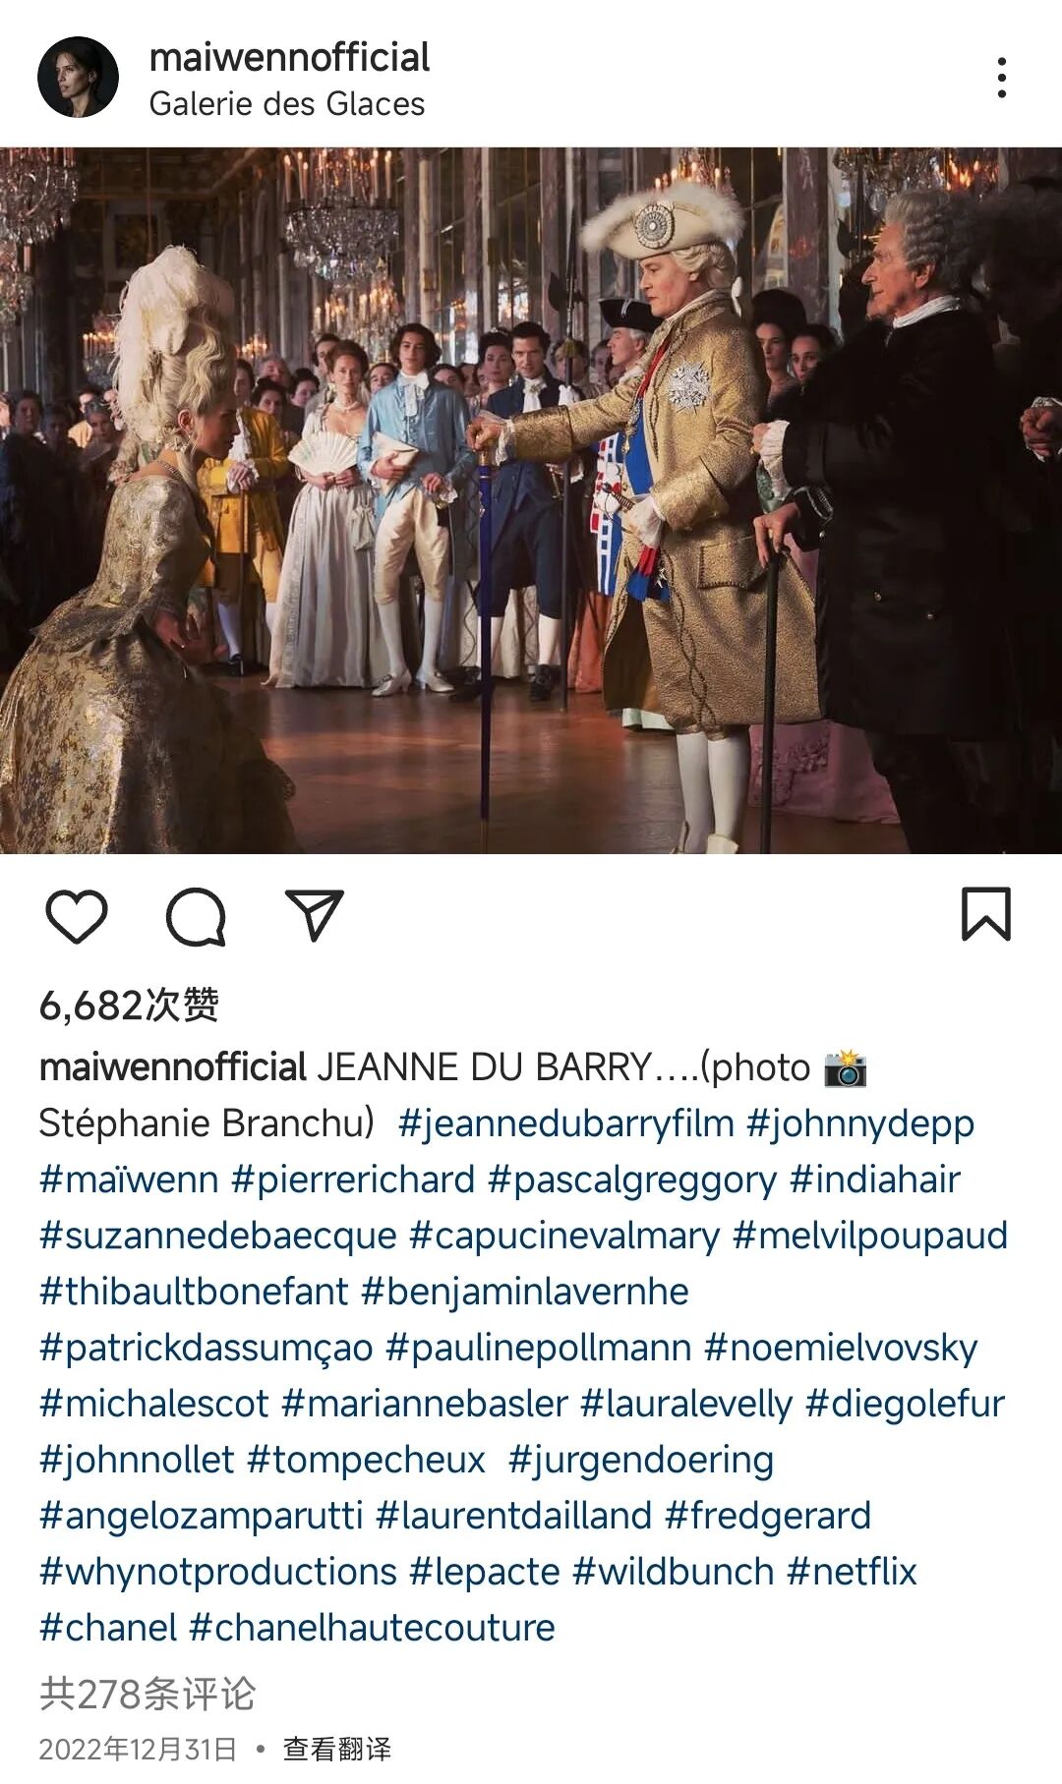Open comments via speech bubble icon
This screenshot has width=1062, height=1784.
[x=196, y=916]
